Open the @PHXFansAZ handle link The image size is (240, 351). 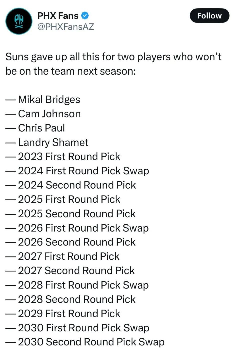(66, 26)
